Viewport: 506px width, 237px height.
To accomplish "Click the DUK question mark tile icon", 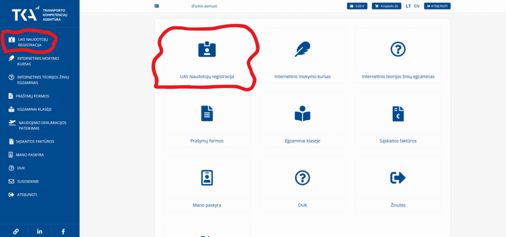I will point(302,178).
